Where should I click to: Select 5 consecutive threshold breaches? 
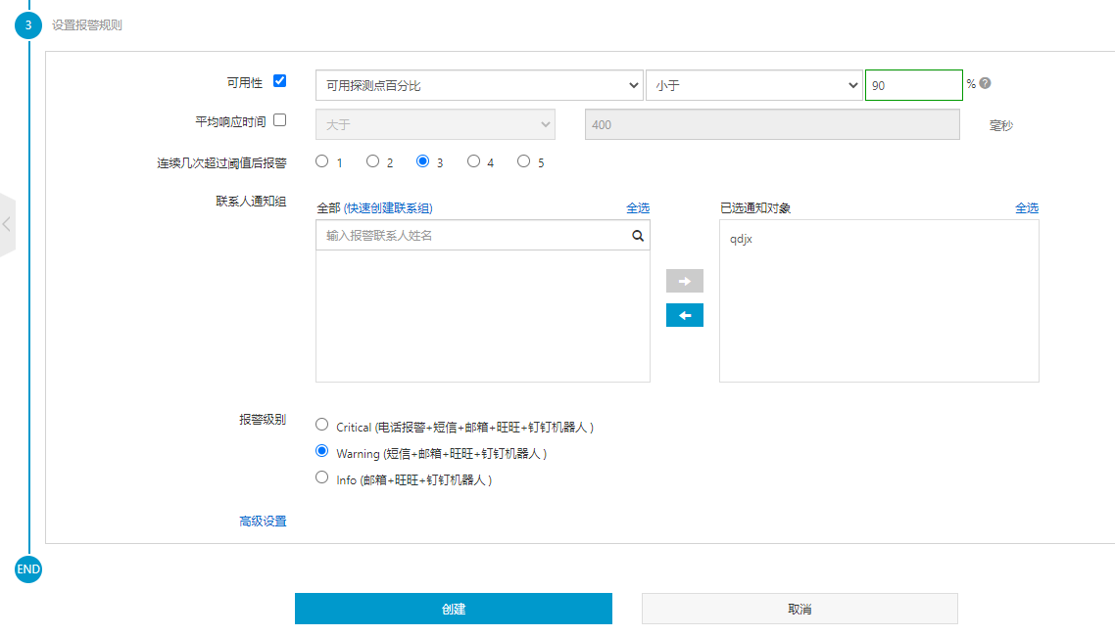coord(524,161)
